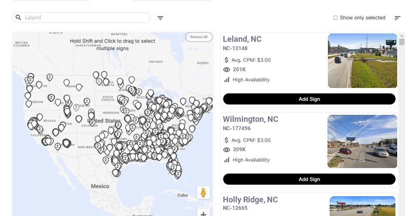Click the Wilmington impressions eye icon
406x216 pixels.
point(227,150)
